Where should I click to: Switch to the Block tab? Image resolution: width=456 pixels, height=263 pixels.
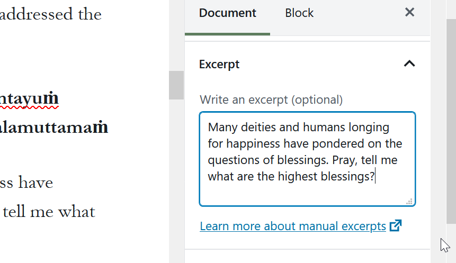coord(299,13)
